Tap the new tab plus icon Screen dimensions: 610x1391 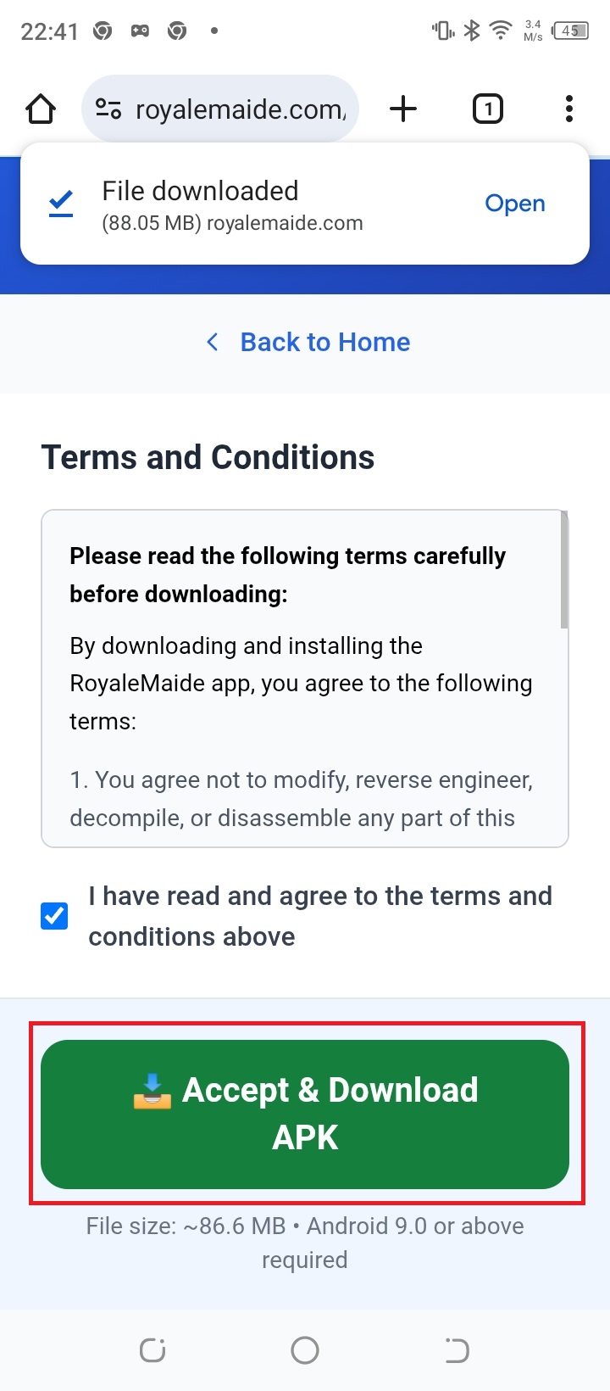[403, 109]
